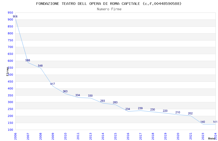
Task: Click the y-axis value 650
Action: tap(11, 54)
